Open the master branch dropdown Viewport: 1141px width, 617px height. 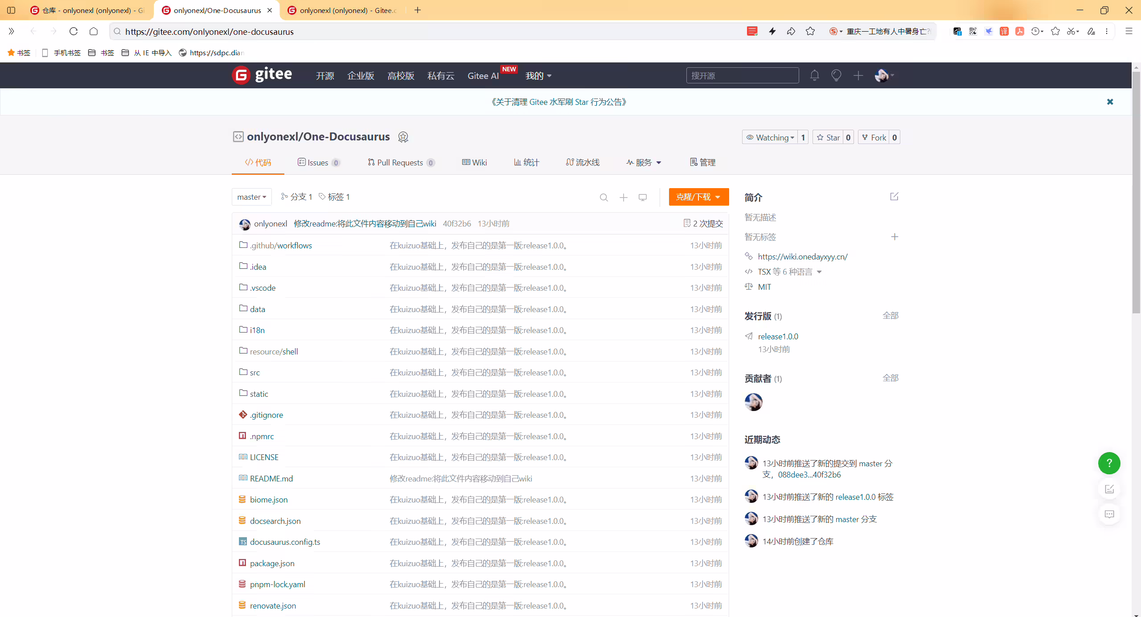[x=251, y=197]
